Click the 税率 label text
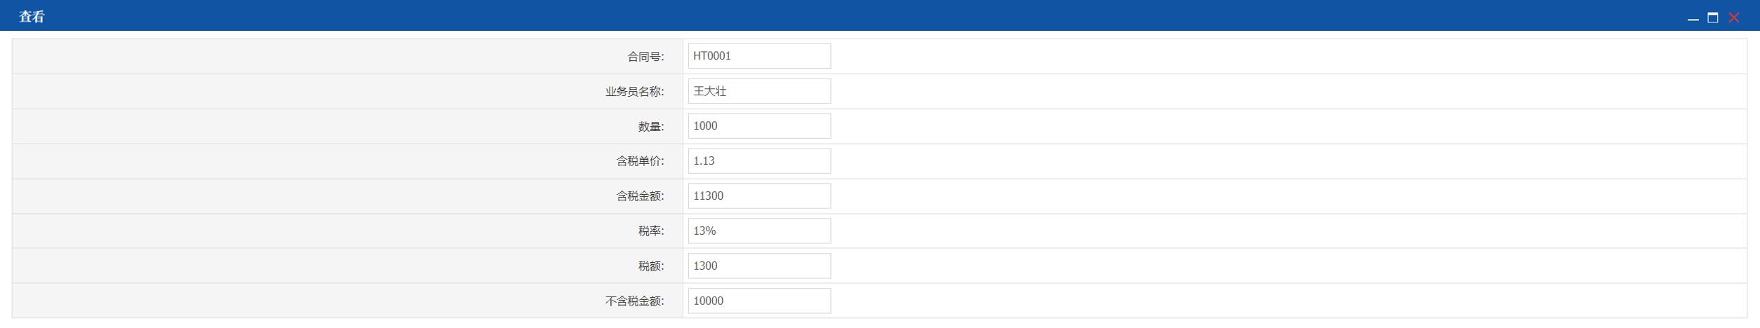 (x=651, y=231)
